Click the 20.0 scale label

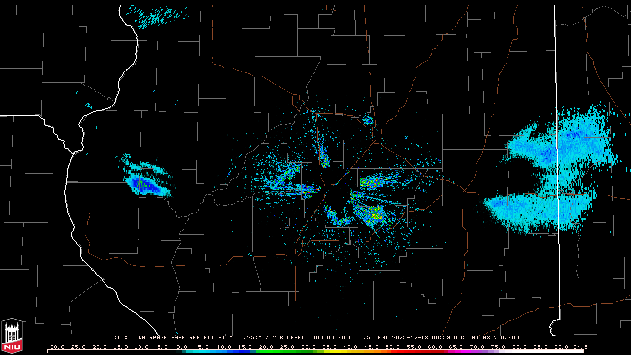point(266,347)
